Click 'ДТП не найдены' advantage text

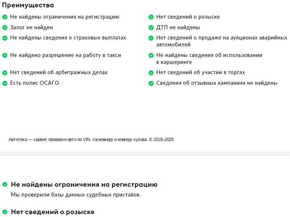178,27
